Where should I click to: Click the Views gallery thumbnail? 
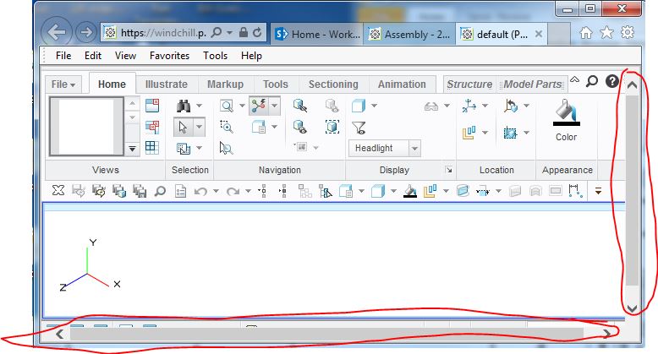click(x=86, y=127)
